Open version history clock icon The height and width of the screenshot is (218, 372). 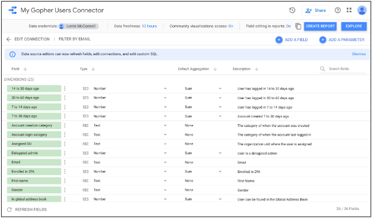pyautogui.click(x=292, y=10)
